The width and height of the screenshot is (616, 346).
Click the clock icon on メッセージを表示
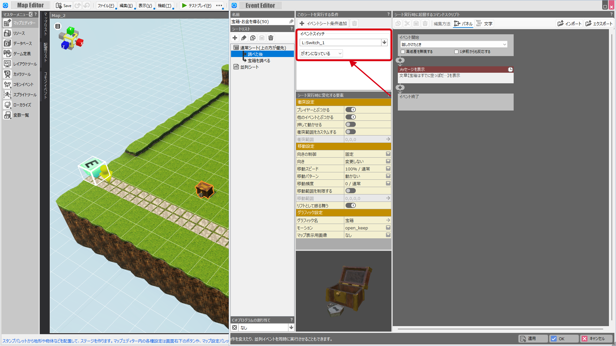point(510,70)
